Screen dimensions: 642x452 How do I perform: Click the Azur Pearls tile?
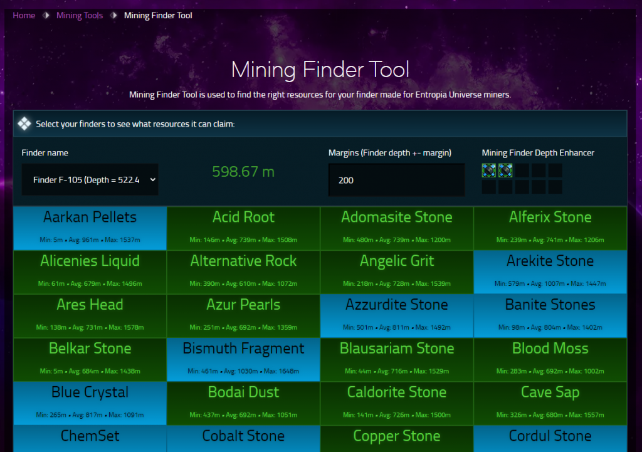(x=243, y=316)
